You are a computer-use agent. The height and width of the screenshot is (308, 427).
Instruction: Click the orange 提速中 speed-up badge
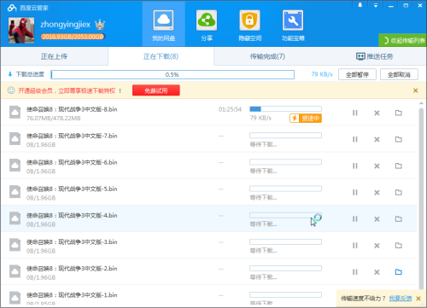point(306,118)
